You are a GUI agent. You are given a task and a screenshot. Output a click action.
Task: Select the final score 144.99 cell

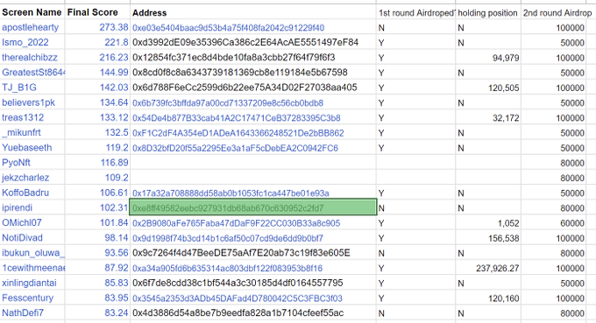coord(97,73)
